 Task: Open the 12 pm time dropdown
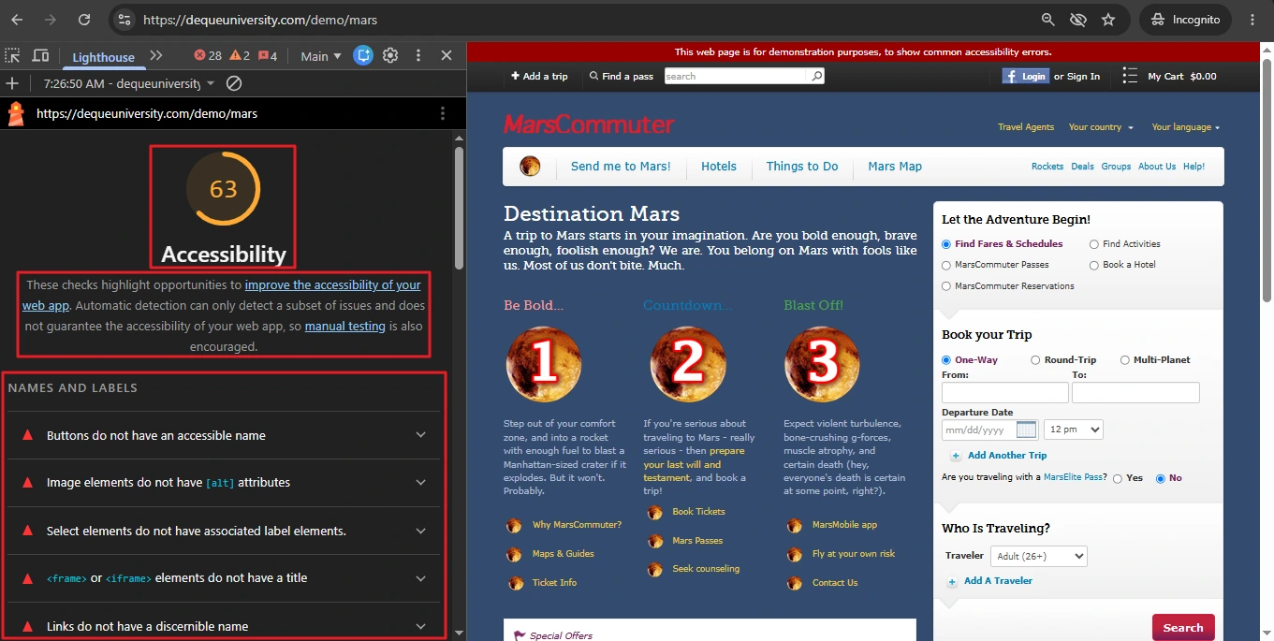(1074, 430)
